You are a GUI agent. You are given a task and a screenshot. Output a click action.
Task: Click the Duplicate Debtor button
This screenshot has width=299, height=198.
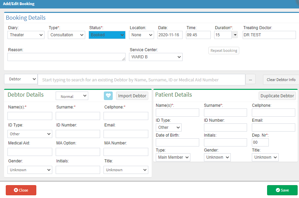tap(277, 96)
